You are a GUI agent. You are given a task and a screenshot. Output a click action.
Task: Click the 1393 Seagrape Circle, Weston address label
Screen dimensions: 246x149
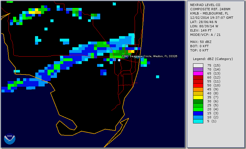tap(149, 56)
